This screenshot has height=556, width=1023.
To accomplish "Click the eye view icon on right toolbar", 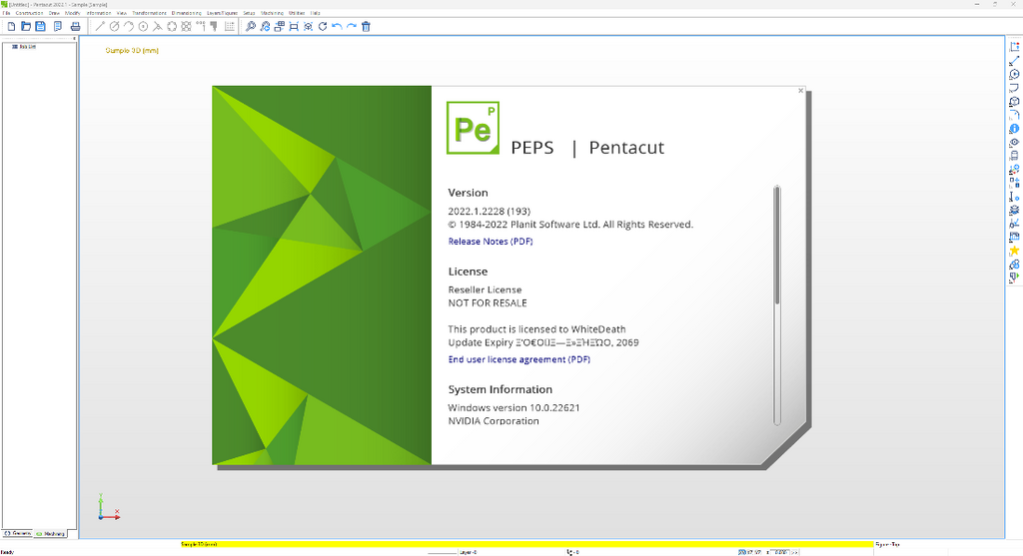I will (x=1014, y=143).
